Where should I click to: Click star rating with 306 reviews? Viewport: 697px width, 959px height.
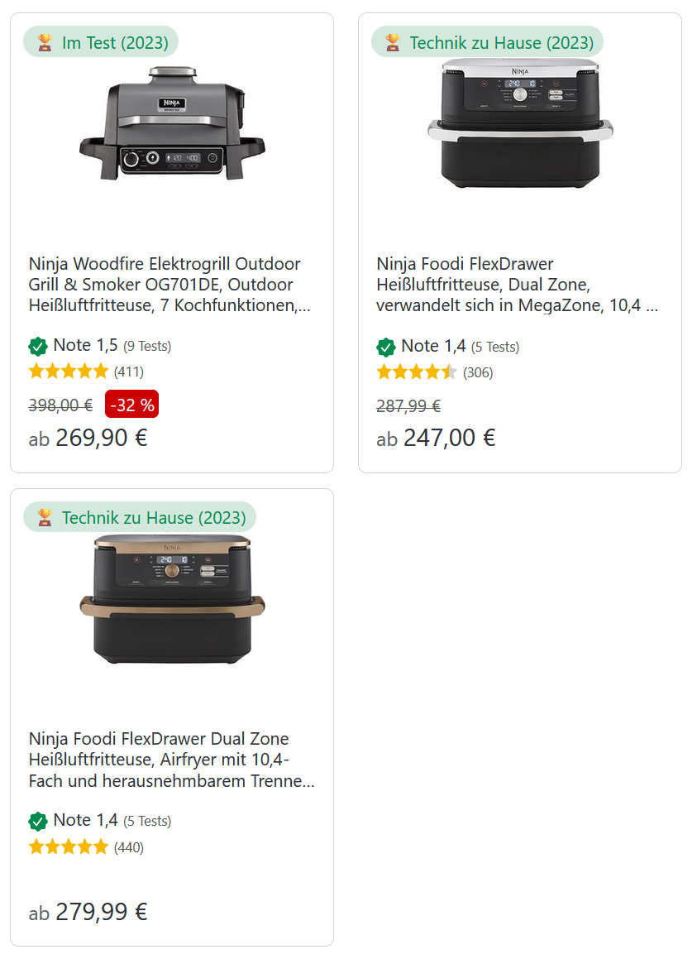417,372
